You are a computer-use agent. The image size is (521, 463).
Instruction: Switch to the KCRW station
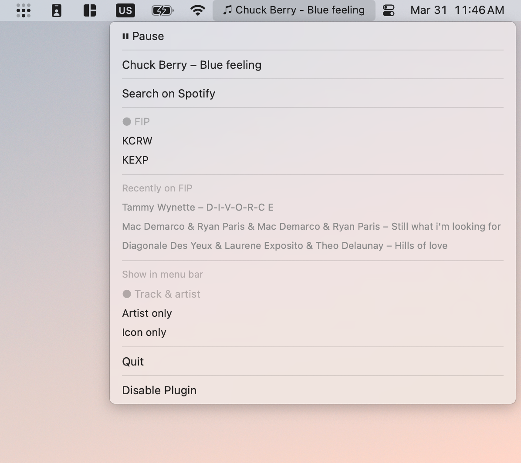click(x=137, y=141)
